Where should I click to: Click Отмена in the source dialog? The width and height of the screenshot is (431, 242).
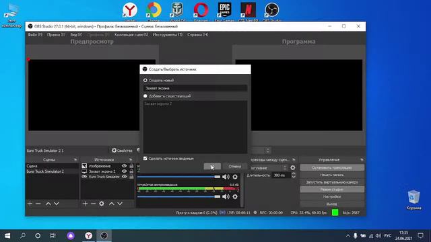[x=234, y=166]
